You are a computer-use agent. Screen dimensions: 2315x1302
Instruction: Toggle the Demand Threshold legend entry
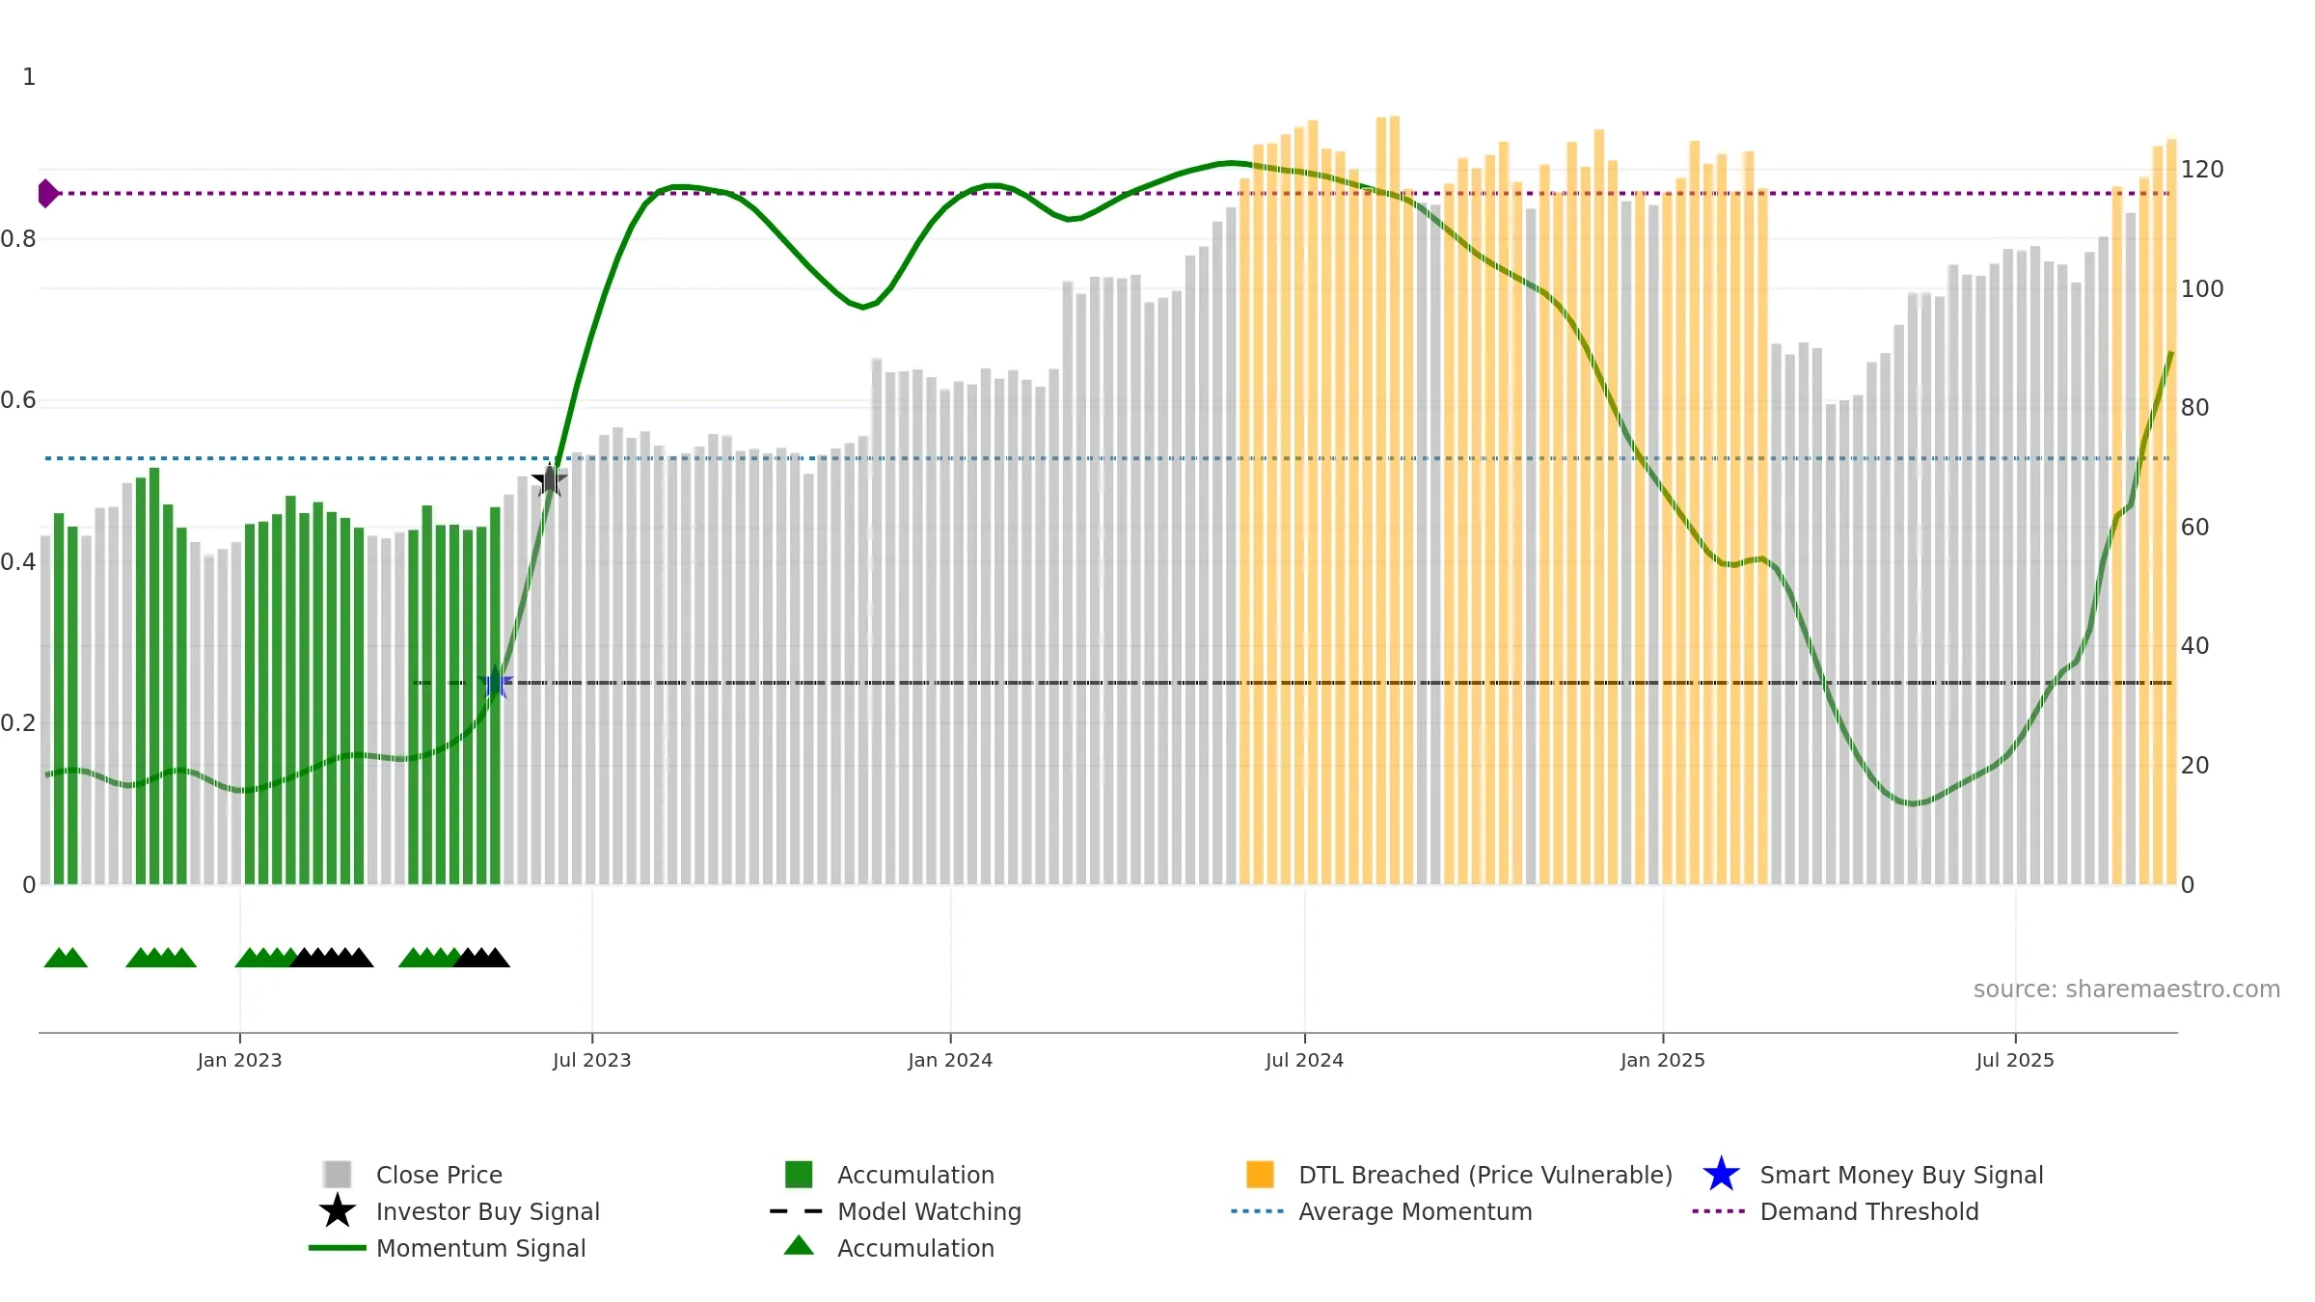tap(1835, 1211)
